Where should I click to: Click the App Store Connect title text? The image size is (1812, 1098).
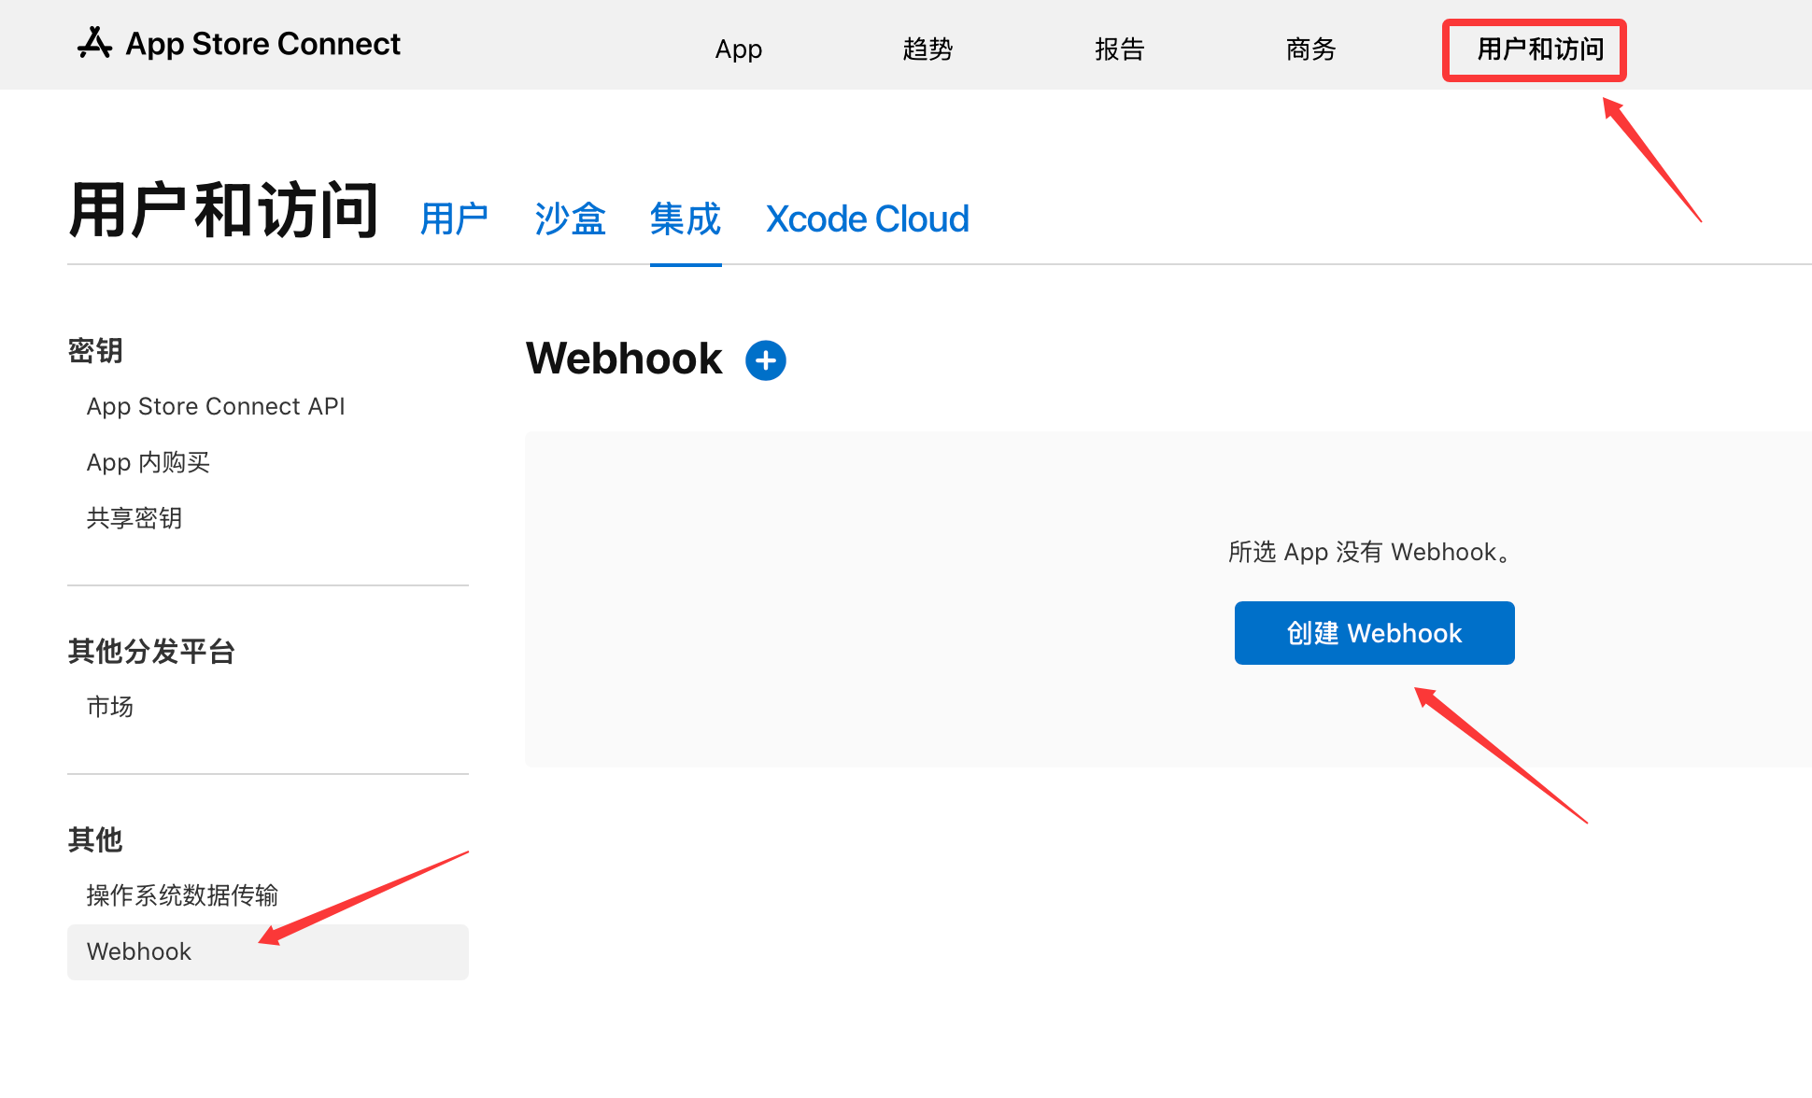point(263,44)
